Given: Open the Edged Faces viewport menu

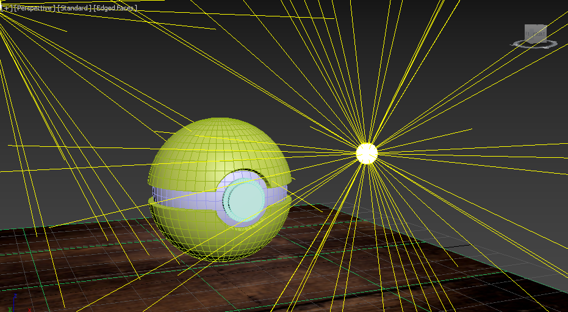Looking at the screenshot, I should 115,8.
